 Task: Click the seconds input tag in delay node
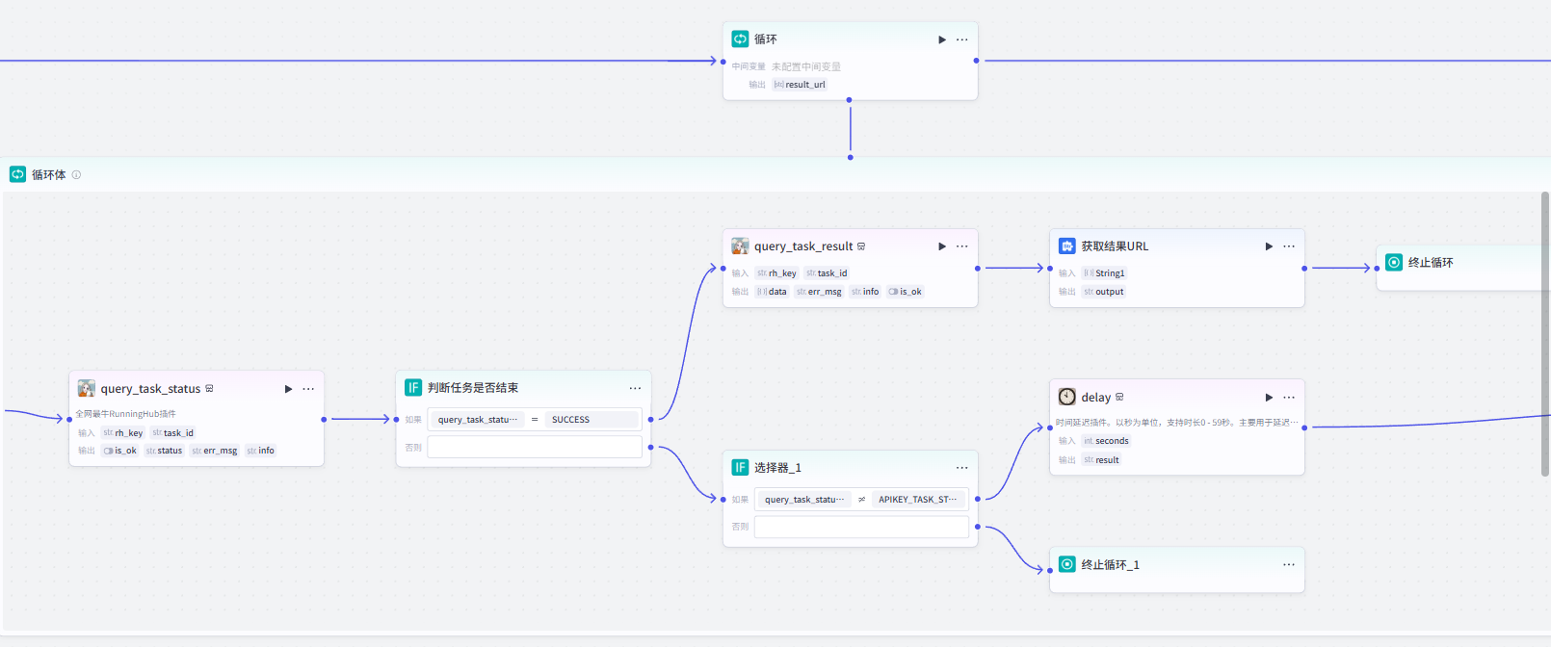pos(1106,441)
